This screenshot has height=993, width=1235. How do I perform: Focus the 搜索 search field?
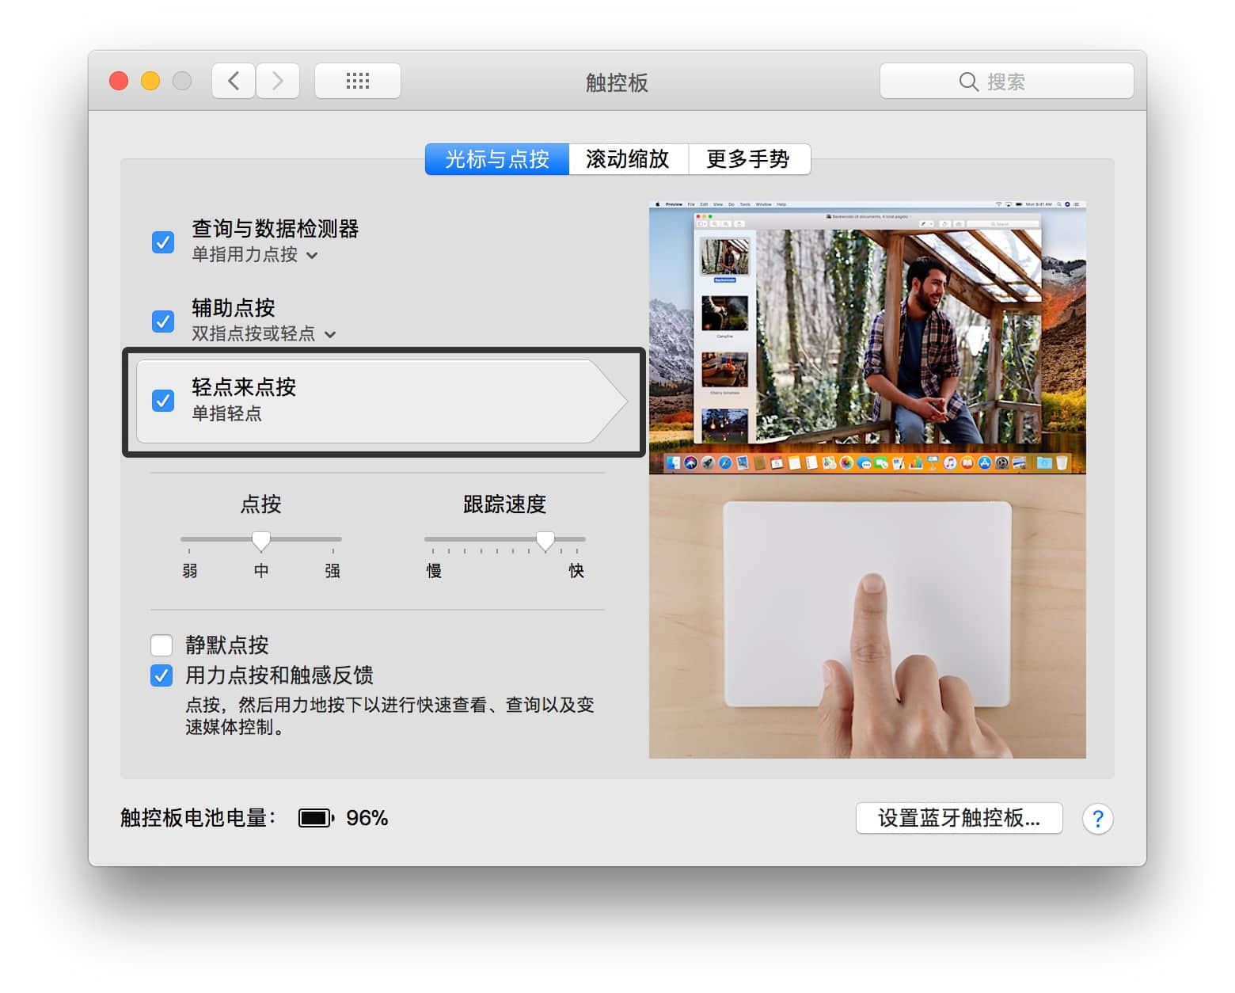(1021, 82)
